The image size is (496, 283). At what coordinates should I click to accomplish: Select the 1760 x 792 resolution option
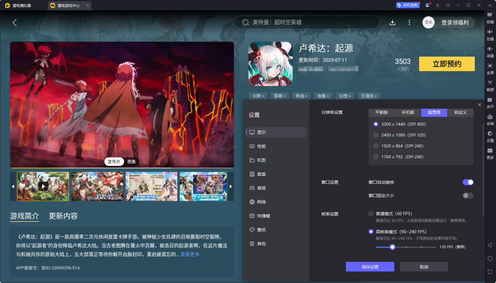398,157
